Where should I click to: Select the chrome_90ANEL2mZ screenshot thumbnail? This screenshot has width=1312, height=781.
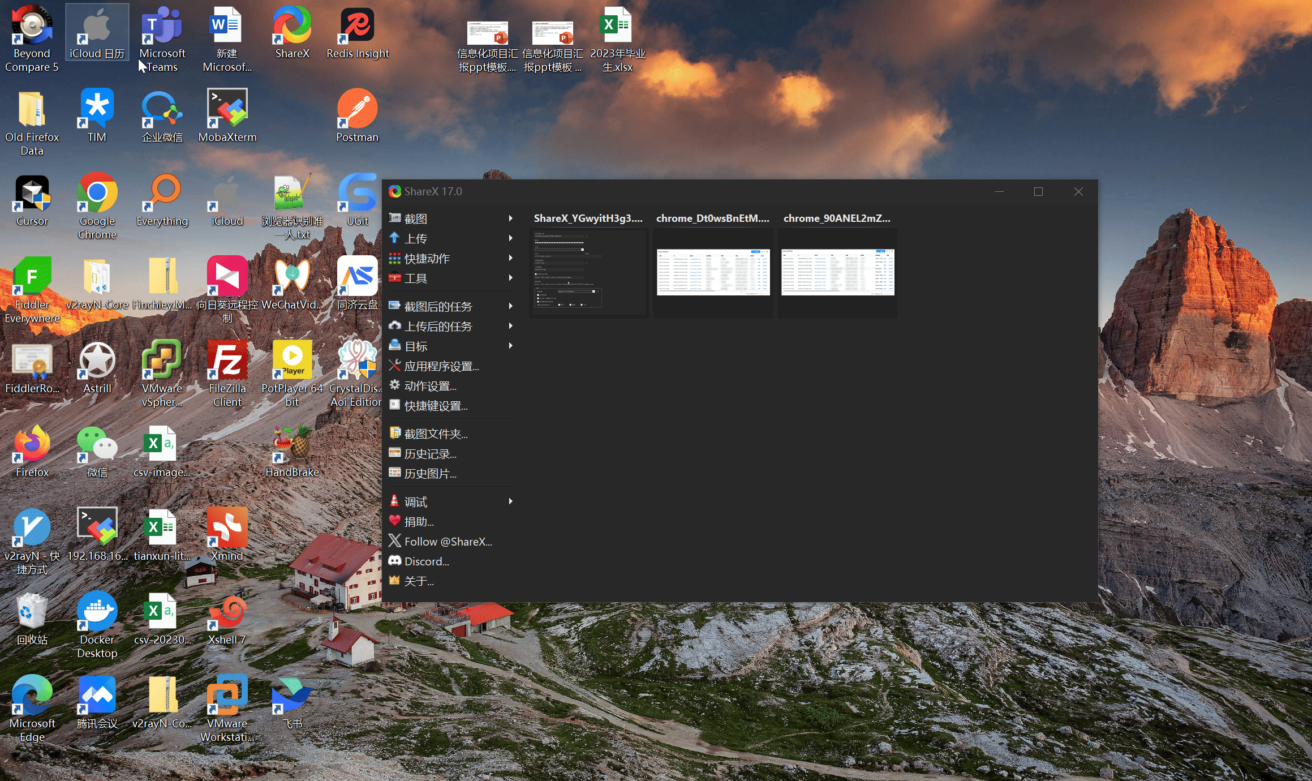click(837, 272)
